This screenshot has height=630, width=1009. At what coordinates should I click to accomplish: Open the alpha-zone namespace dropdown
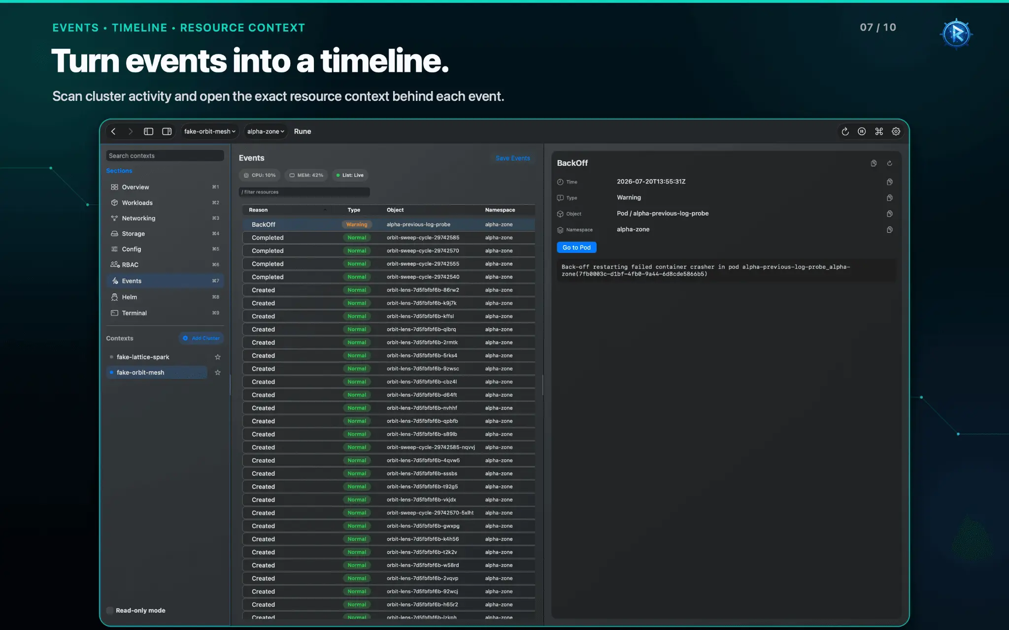(266, 131)
